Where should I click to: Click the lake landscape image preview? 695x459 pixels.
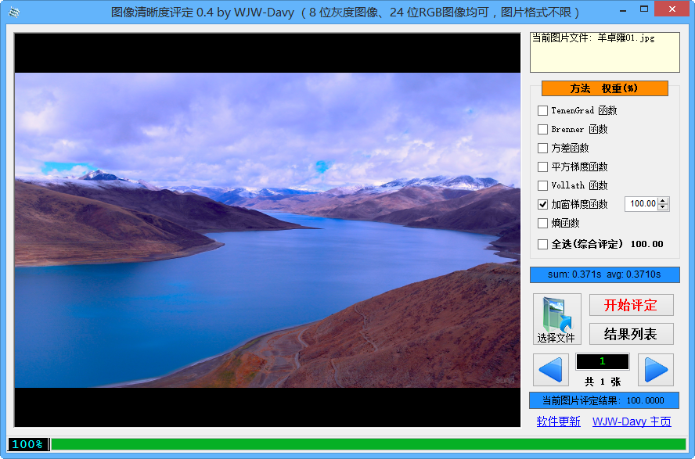[x=267, y=230]
